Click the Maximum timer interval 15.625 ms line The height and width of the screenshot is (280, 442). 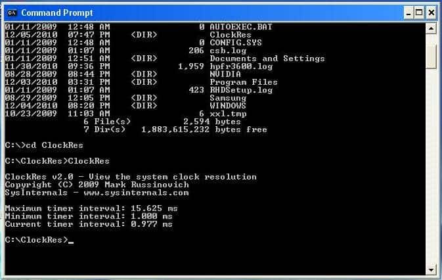pos(91,208)
